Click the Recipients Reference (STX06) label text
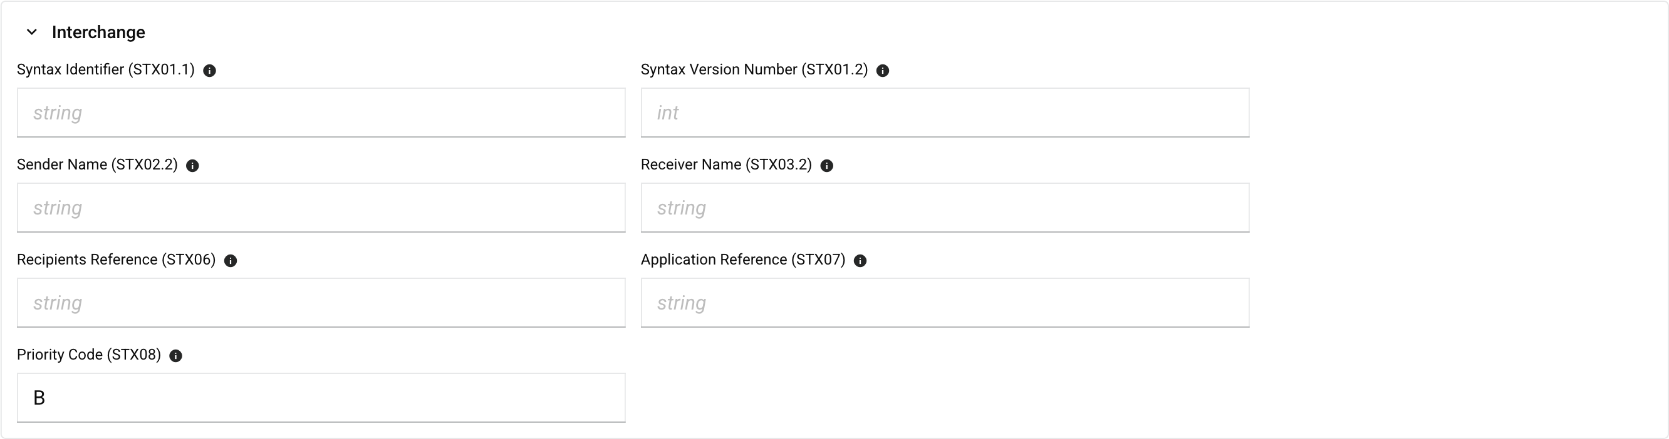 116,260
